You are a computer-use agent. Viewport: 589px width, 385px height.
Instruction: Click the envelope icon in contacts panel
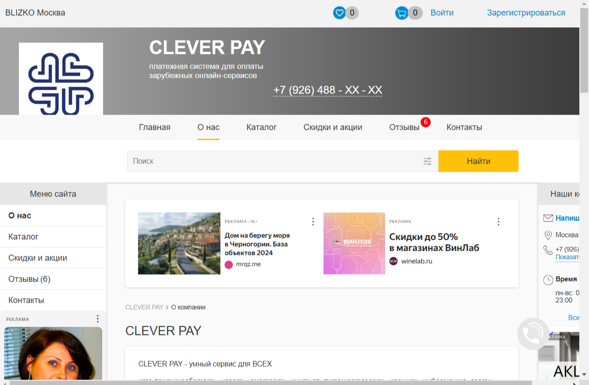click(x=548, y=218)
